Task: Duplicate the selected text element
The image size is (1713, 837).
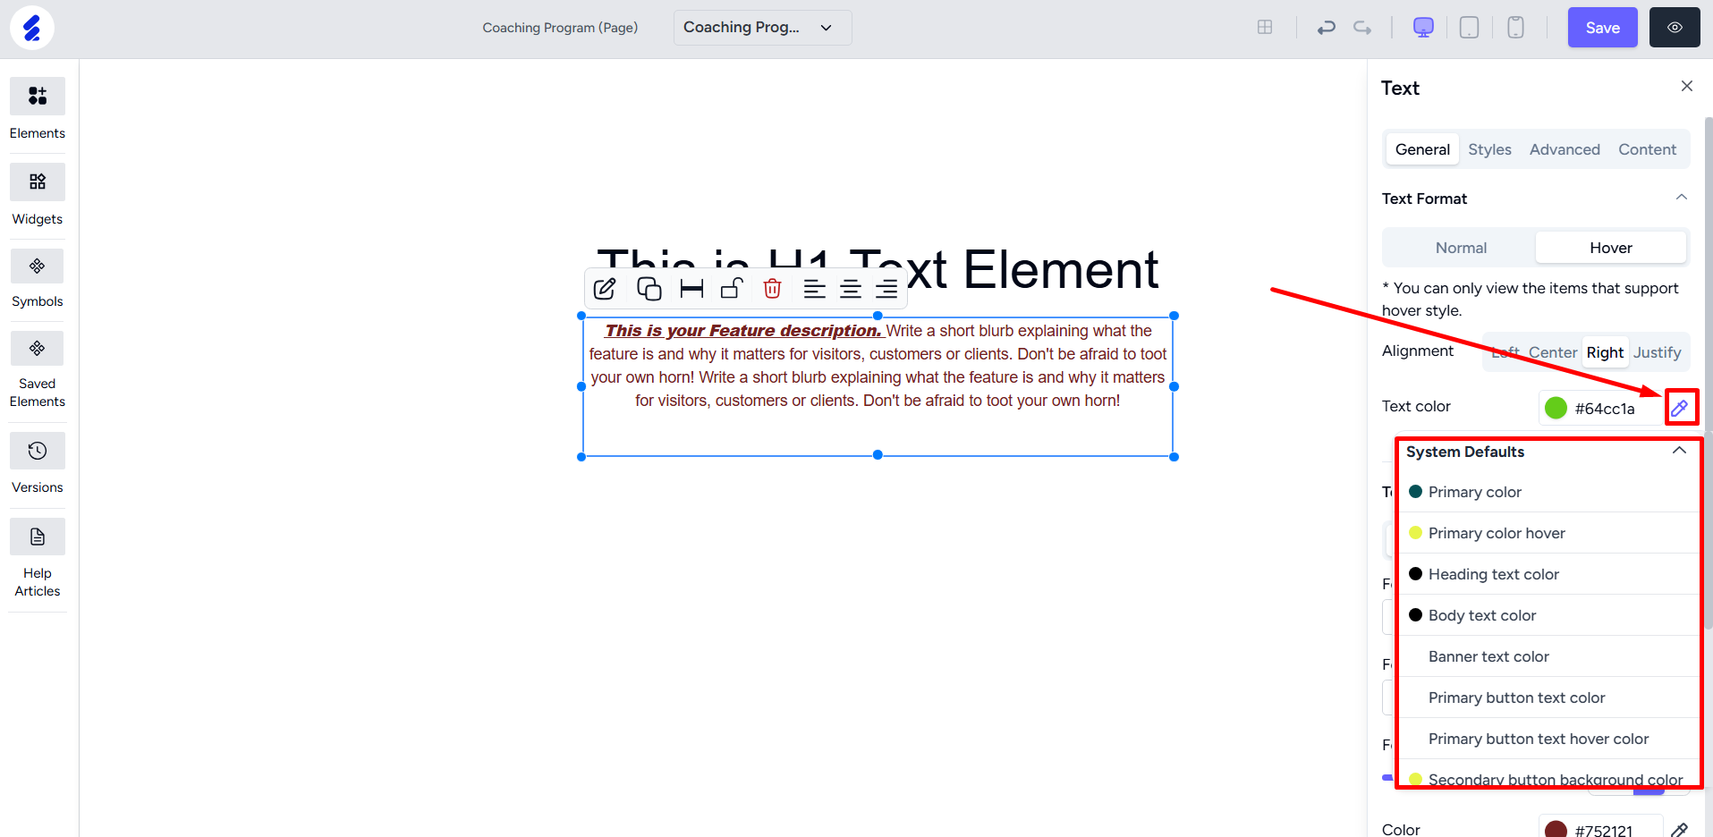Action: point(649,289)
